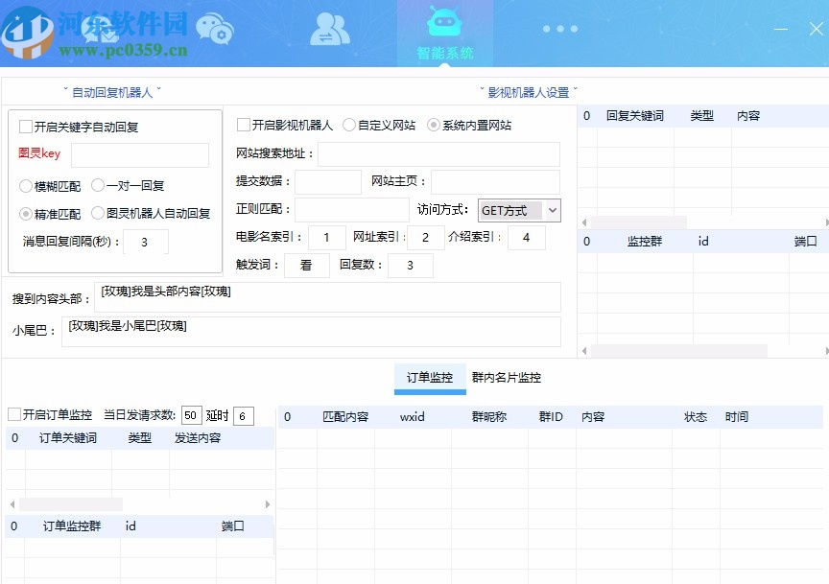
Task: Select 模糊匹配 radio button
Action: pyautogui.click(x=25, y=186)
